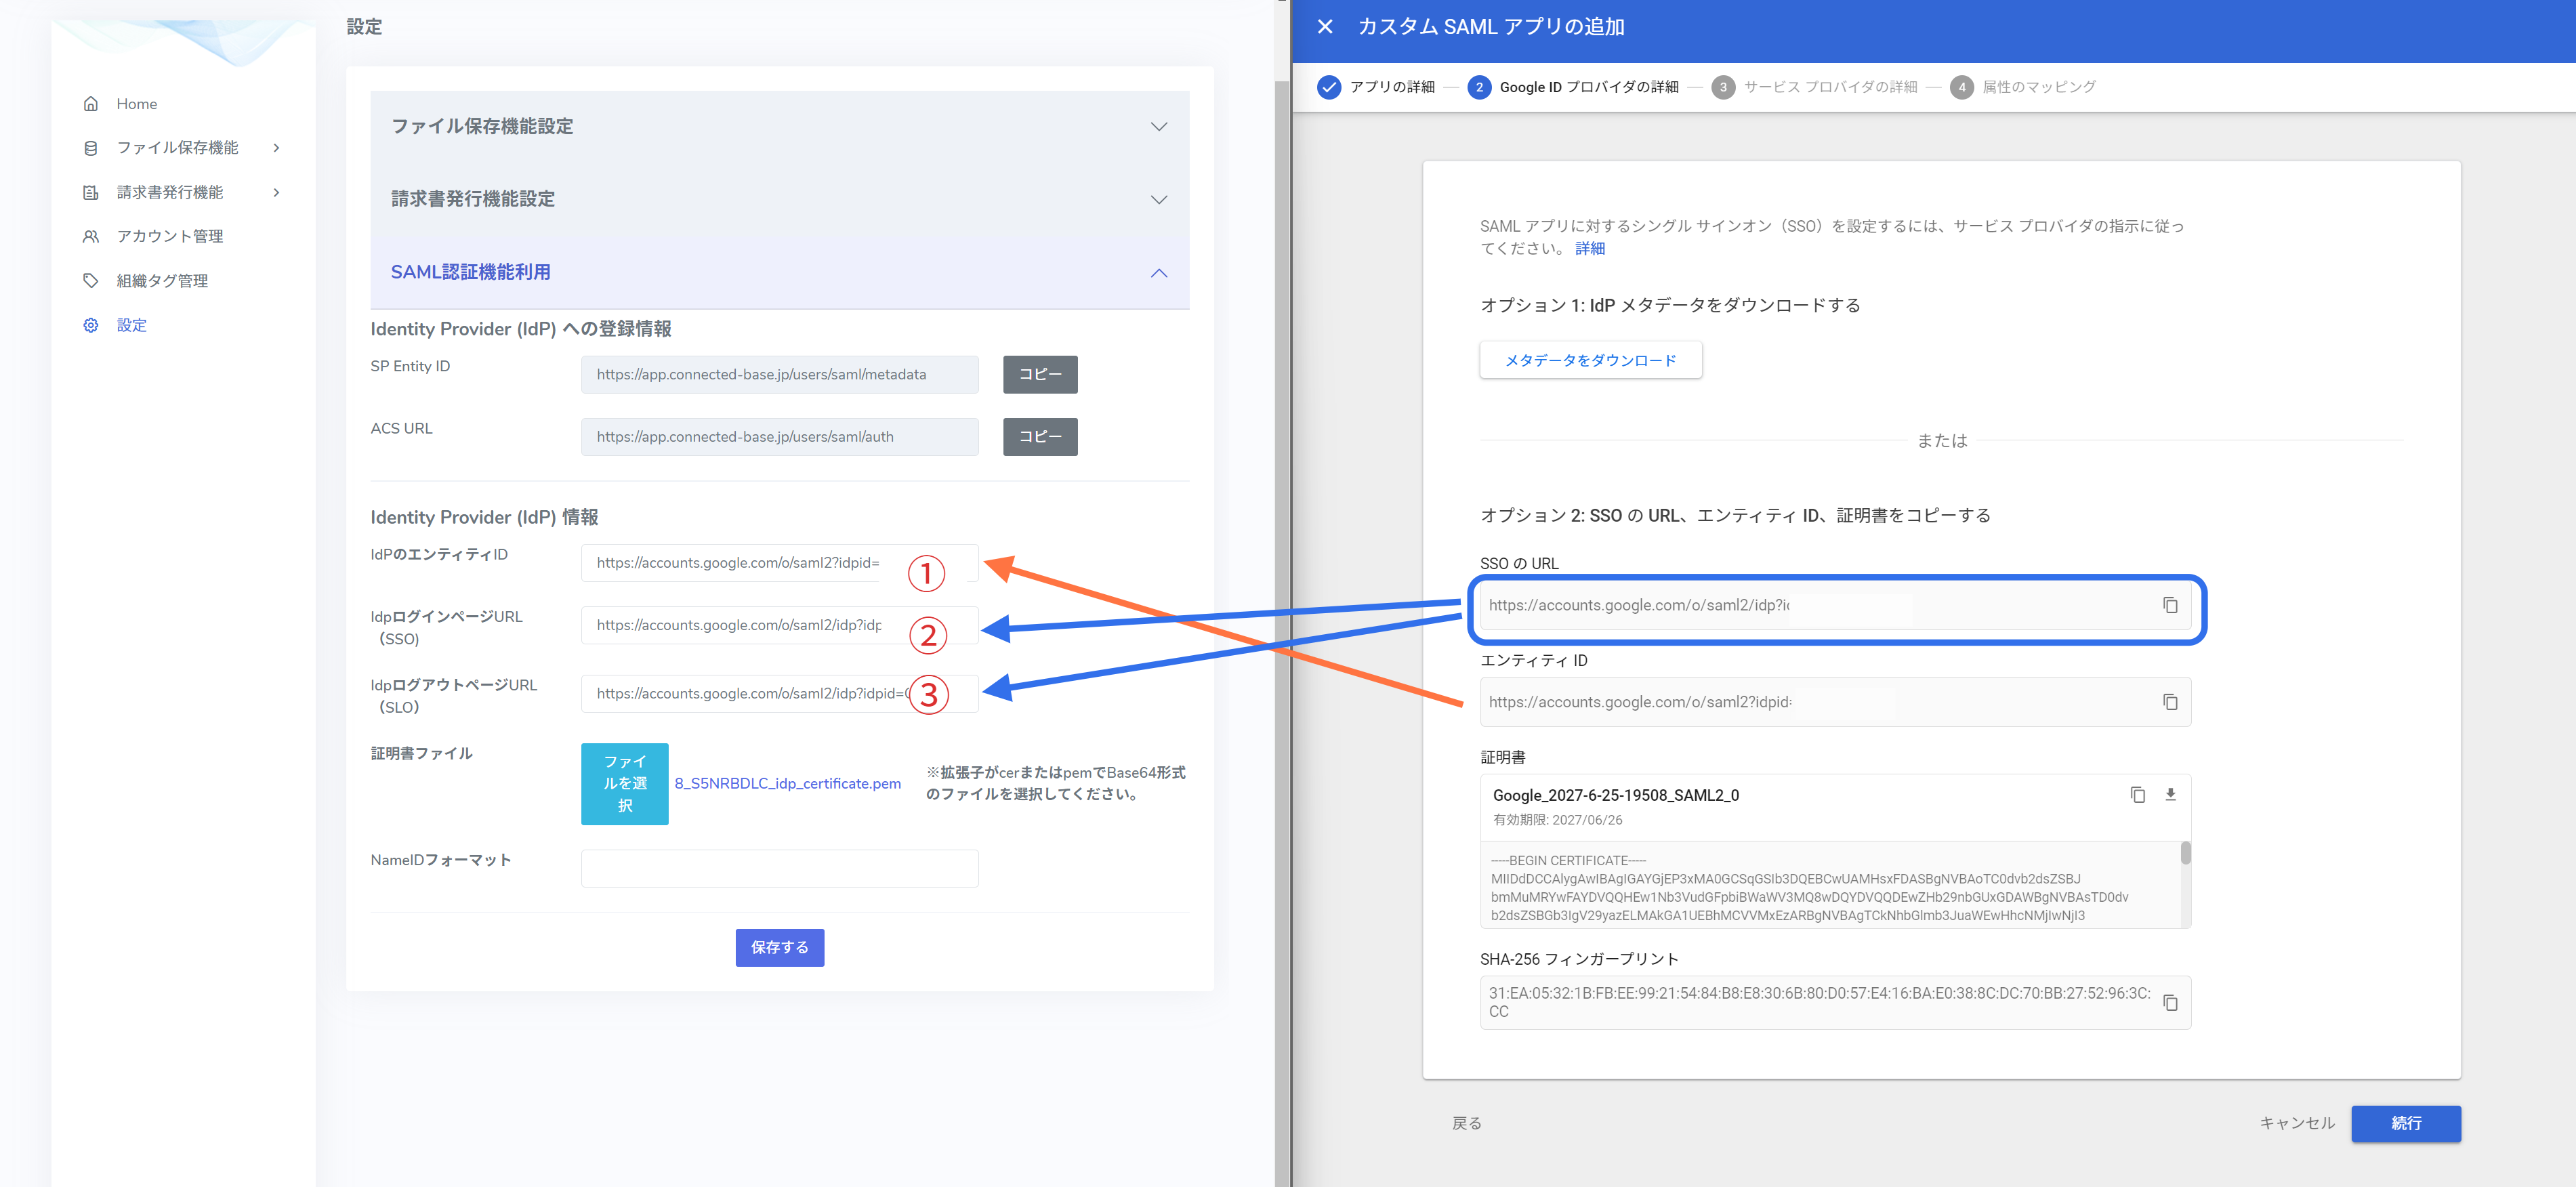2576x1187 pixels.
Task: Collapse the SAML認証機能利用 section
Action: pos(779,272)
